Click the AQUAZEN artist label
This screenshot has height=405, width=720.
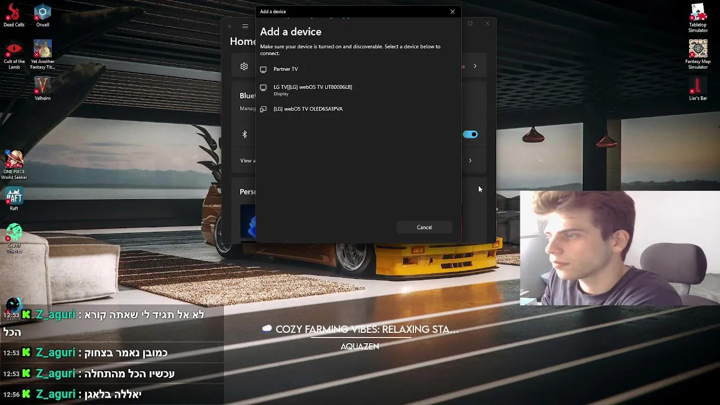click(360, 346)
